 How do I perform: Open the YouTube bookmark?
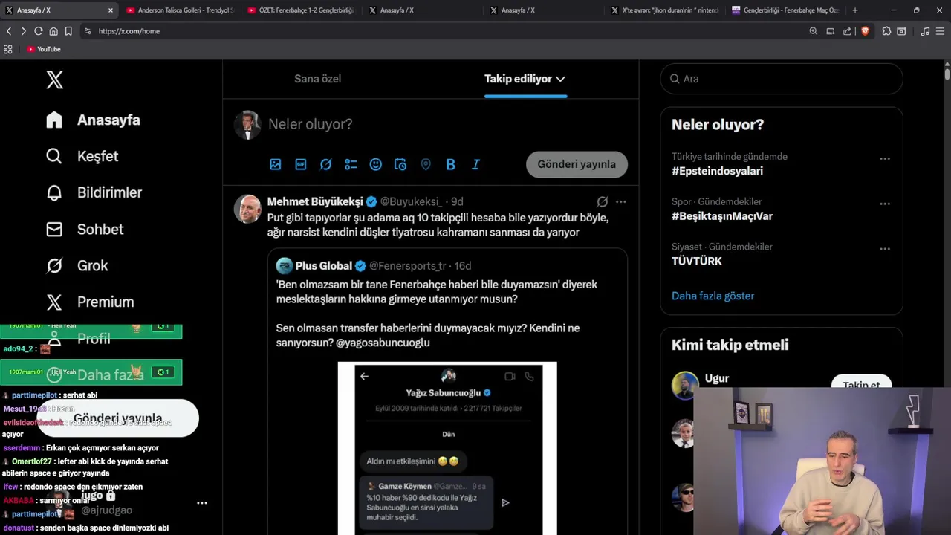(44, 49)
